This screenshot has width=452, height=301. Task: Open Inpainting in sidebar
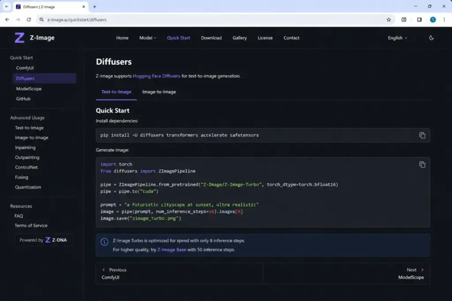click(x=25, y=147)
